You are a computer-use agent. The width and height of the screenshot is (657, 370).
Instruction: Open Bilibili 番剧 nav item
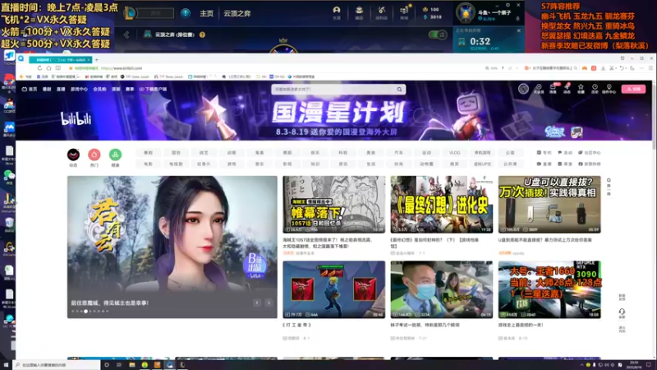tap(47, 89)
